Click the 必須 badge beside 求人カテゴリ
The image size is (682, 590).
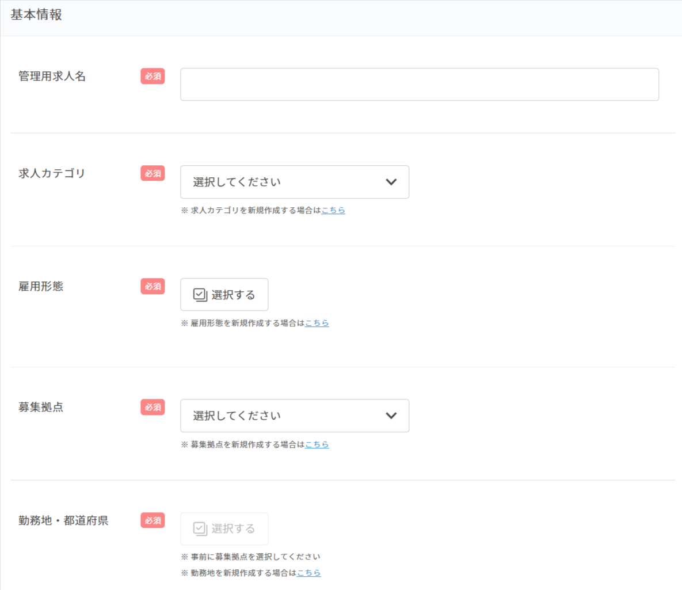click(153, 173)
